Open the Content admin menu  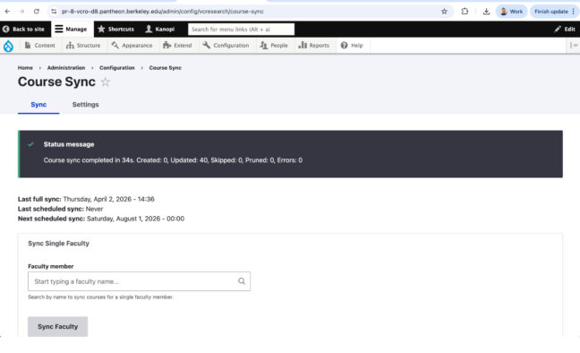click(x=39, y=45)
